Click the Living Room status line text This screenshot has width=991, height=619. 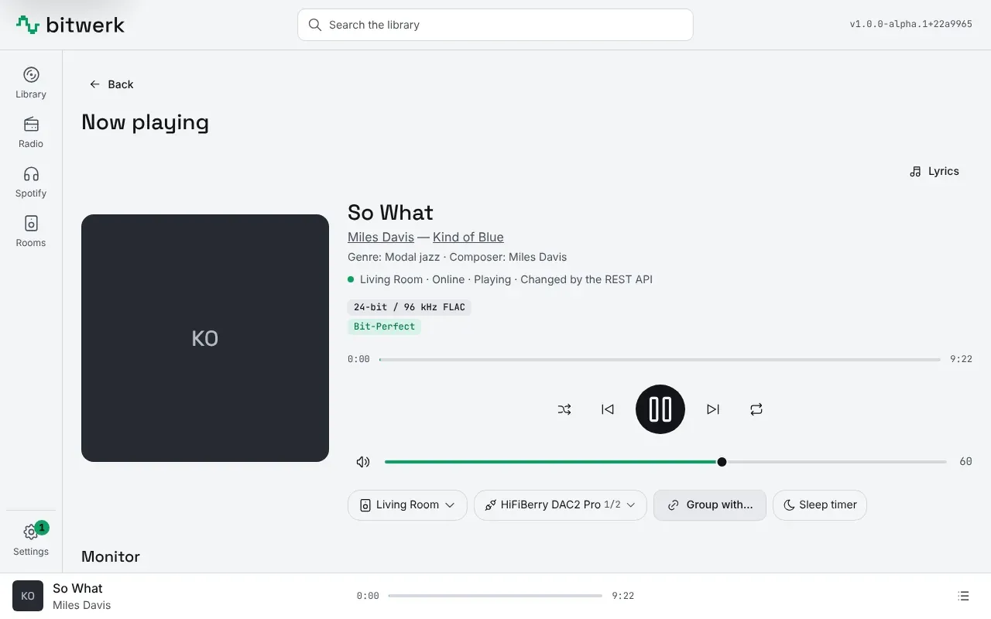506,279
